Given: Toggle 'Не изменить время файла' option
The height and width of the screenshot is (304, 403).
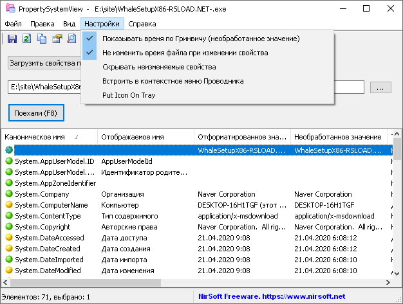Looking at the screenshot, I should pyautogui.click(x=207, y=53).
